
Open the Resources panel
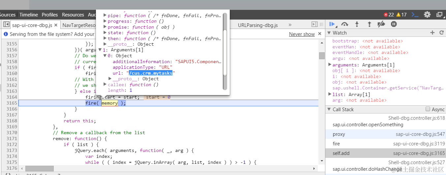[x=73, y=14]
